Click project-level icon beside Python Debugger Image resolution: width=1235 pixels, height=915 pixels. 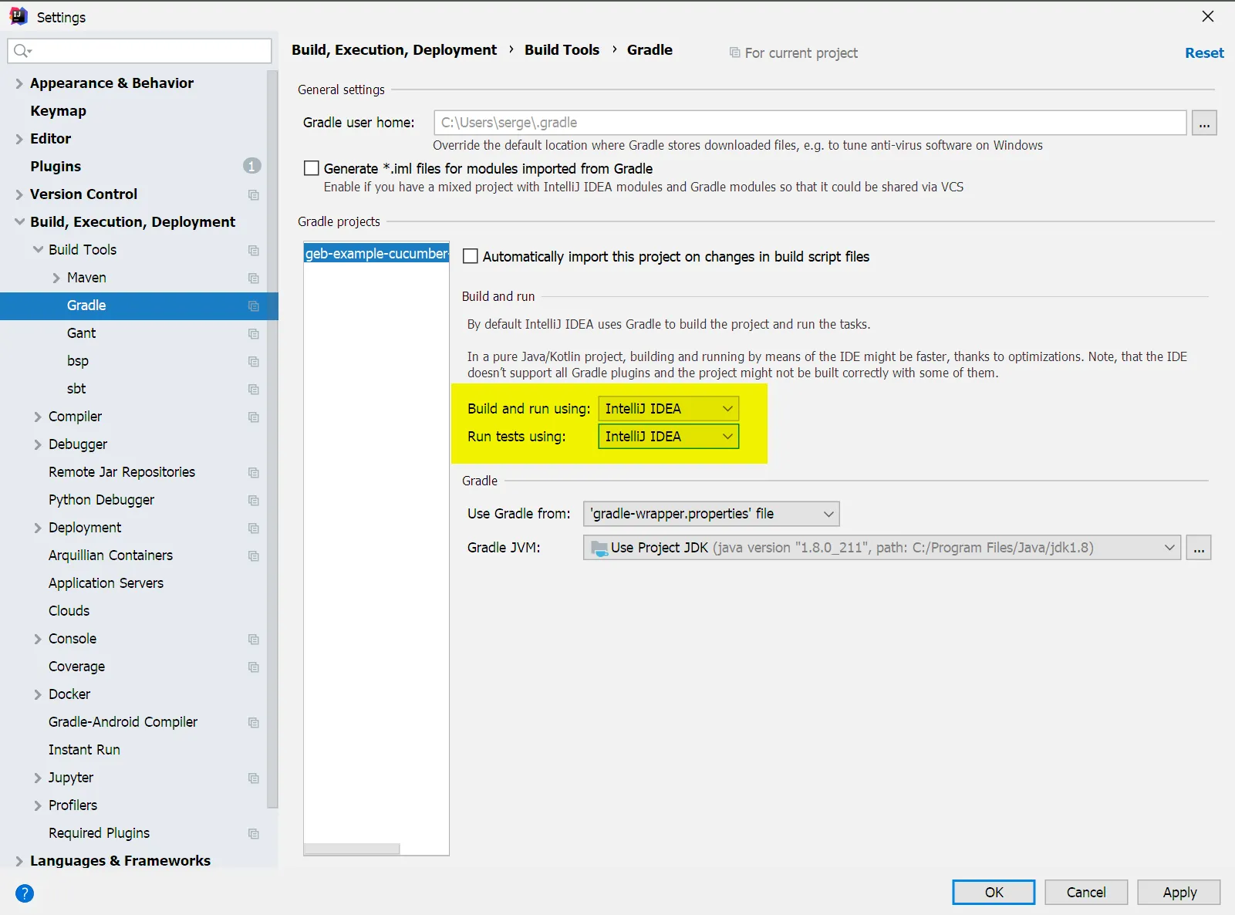(x=254, y=500)
